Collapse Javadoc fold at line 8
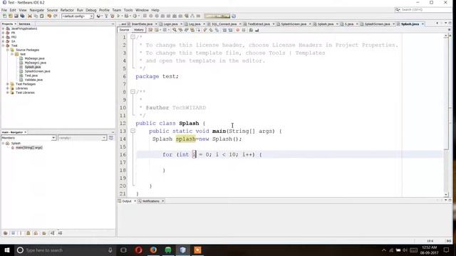456x256 pixels. pos(133,92)
